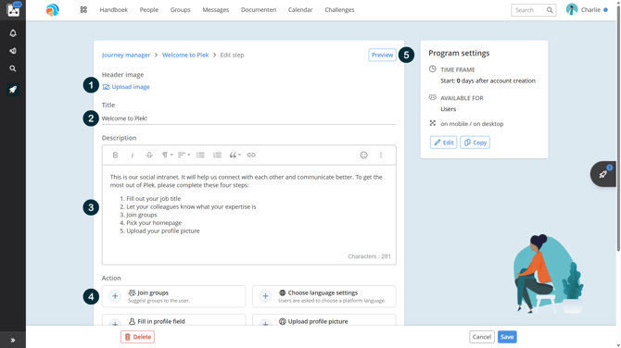The image size is (621, 348).
Task: Open the emoji picker
Action: (363, 155)
